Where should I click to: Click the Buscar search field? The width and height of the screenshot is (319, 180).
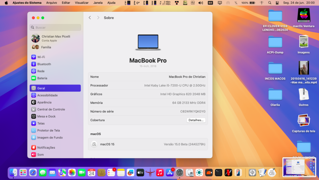(x=55, y=27)
